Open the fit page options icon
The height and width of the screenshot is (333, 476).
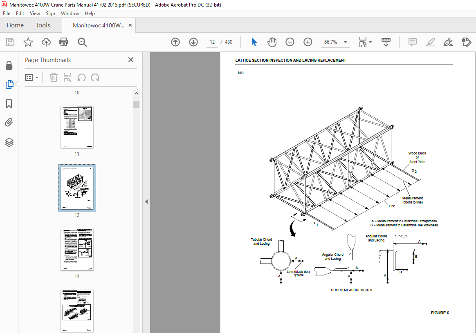tap(363, 42)
